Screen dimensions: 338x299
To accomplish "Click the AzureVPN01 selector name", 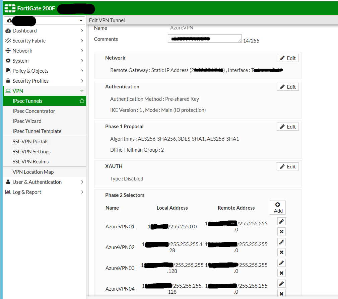I will pyautogui.click(x=120, y=226).
